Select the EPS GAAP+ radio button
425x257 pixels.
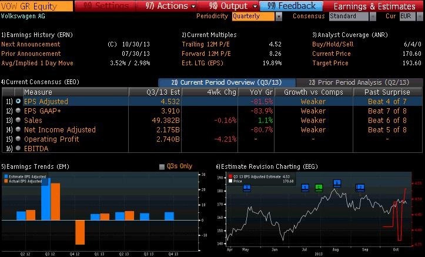coord(18,111)
